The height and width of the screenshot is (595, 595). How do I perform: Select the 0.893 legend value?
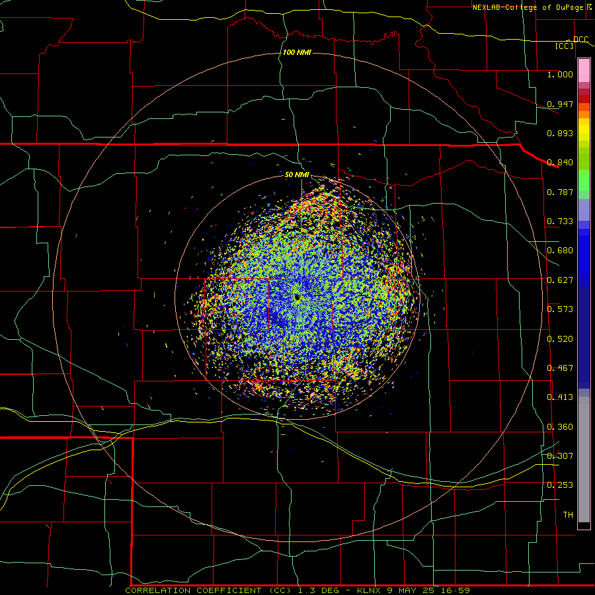tap(560, 133)
